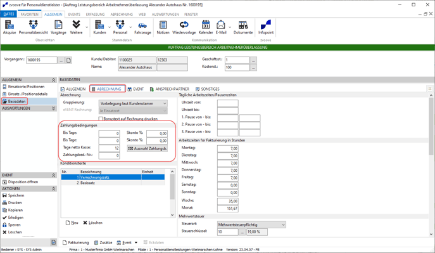Open the Kalender
The width and height of the screenshot is (435, 253).
point(206,27)
